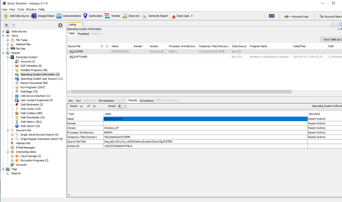Viewport: 342px width, 202px height.
Task: Click the MSEDGEWIN10 value cell
Action: 206,119
